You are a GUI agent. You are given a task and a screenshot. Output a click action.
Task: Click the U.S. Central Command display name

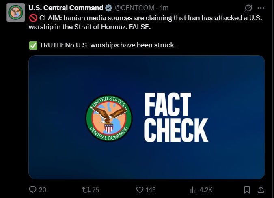point(66,8)
